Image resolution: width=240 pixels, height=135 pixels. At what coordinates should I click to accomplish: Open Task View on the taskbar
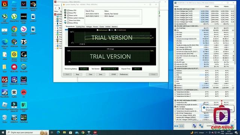52,132
